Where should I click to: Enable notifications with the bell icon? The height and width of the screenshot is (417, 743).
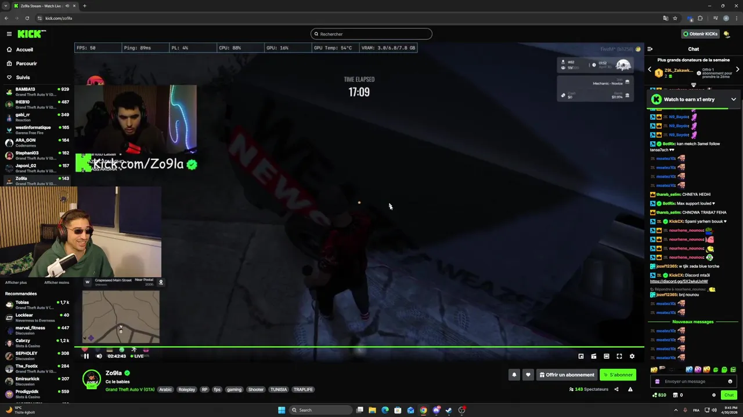[514, 375]
